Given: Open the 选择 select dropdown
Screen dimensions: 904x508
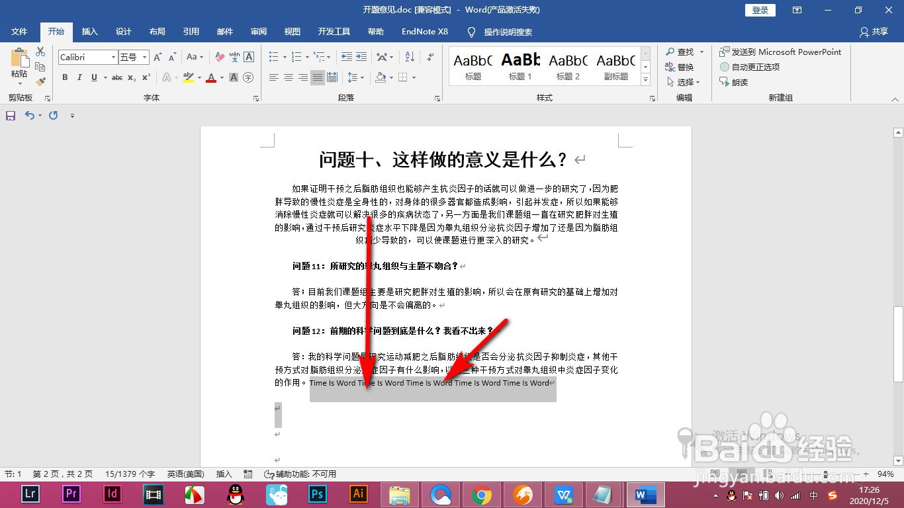Looking at the screenshot, I should coord(684,82).
